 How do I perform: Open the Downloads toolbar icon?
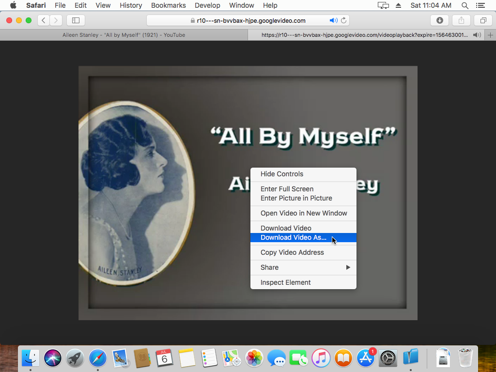coord(439,20)
